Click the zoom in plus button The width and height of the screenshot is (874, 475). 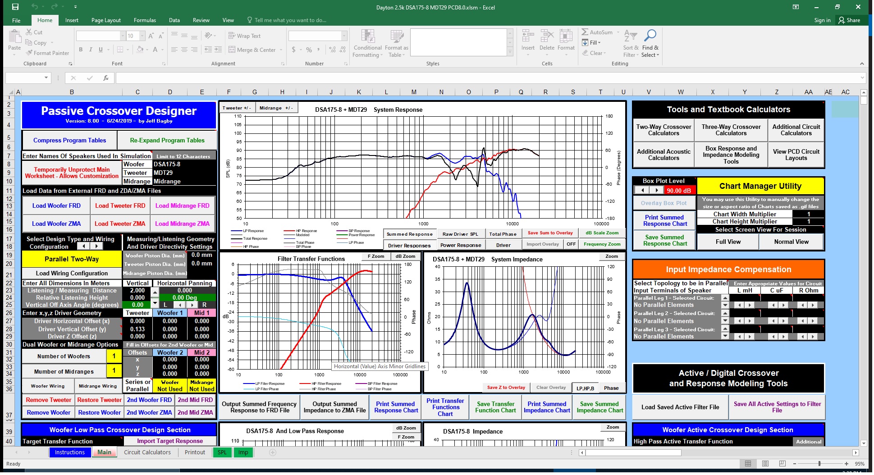click(x=847, y=464)
